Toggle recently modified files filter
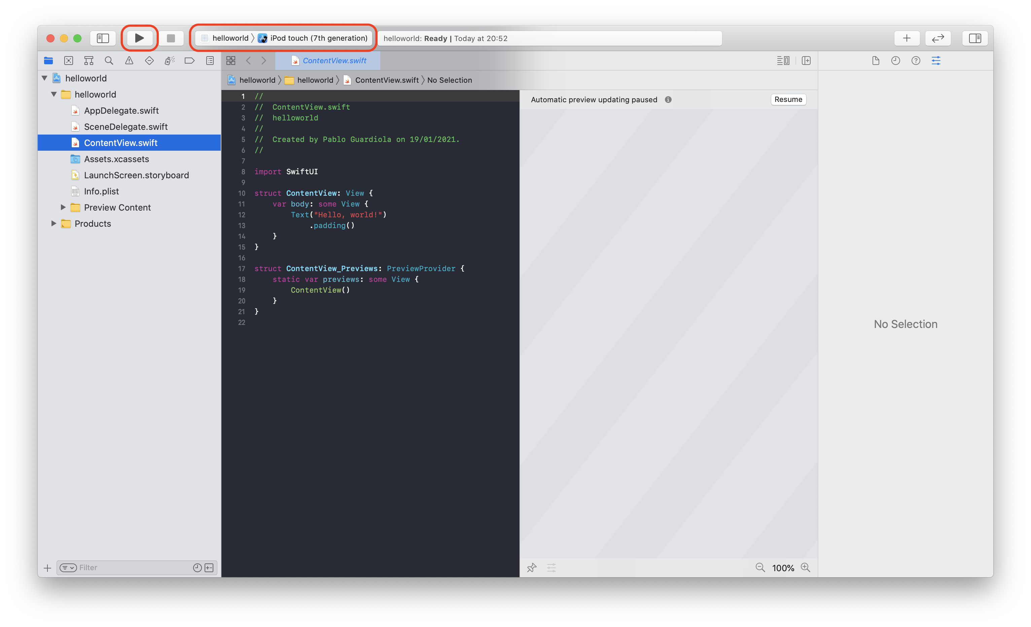The image size is (1031, 627). click(198, 567)
